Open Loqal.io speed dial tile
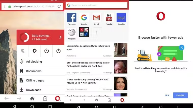Screen dimensions: 193x108 tap(121, 19)
